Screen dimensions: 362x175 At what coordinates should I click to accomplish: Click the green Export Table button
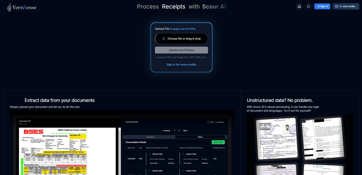[x=218, y=142]
